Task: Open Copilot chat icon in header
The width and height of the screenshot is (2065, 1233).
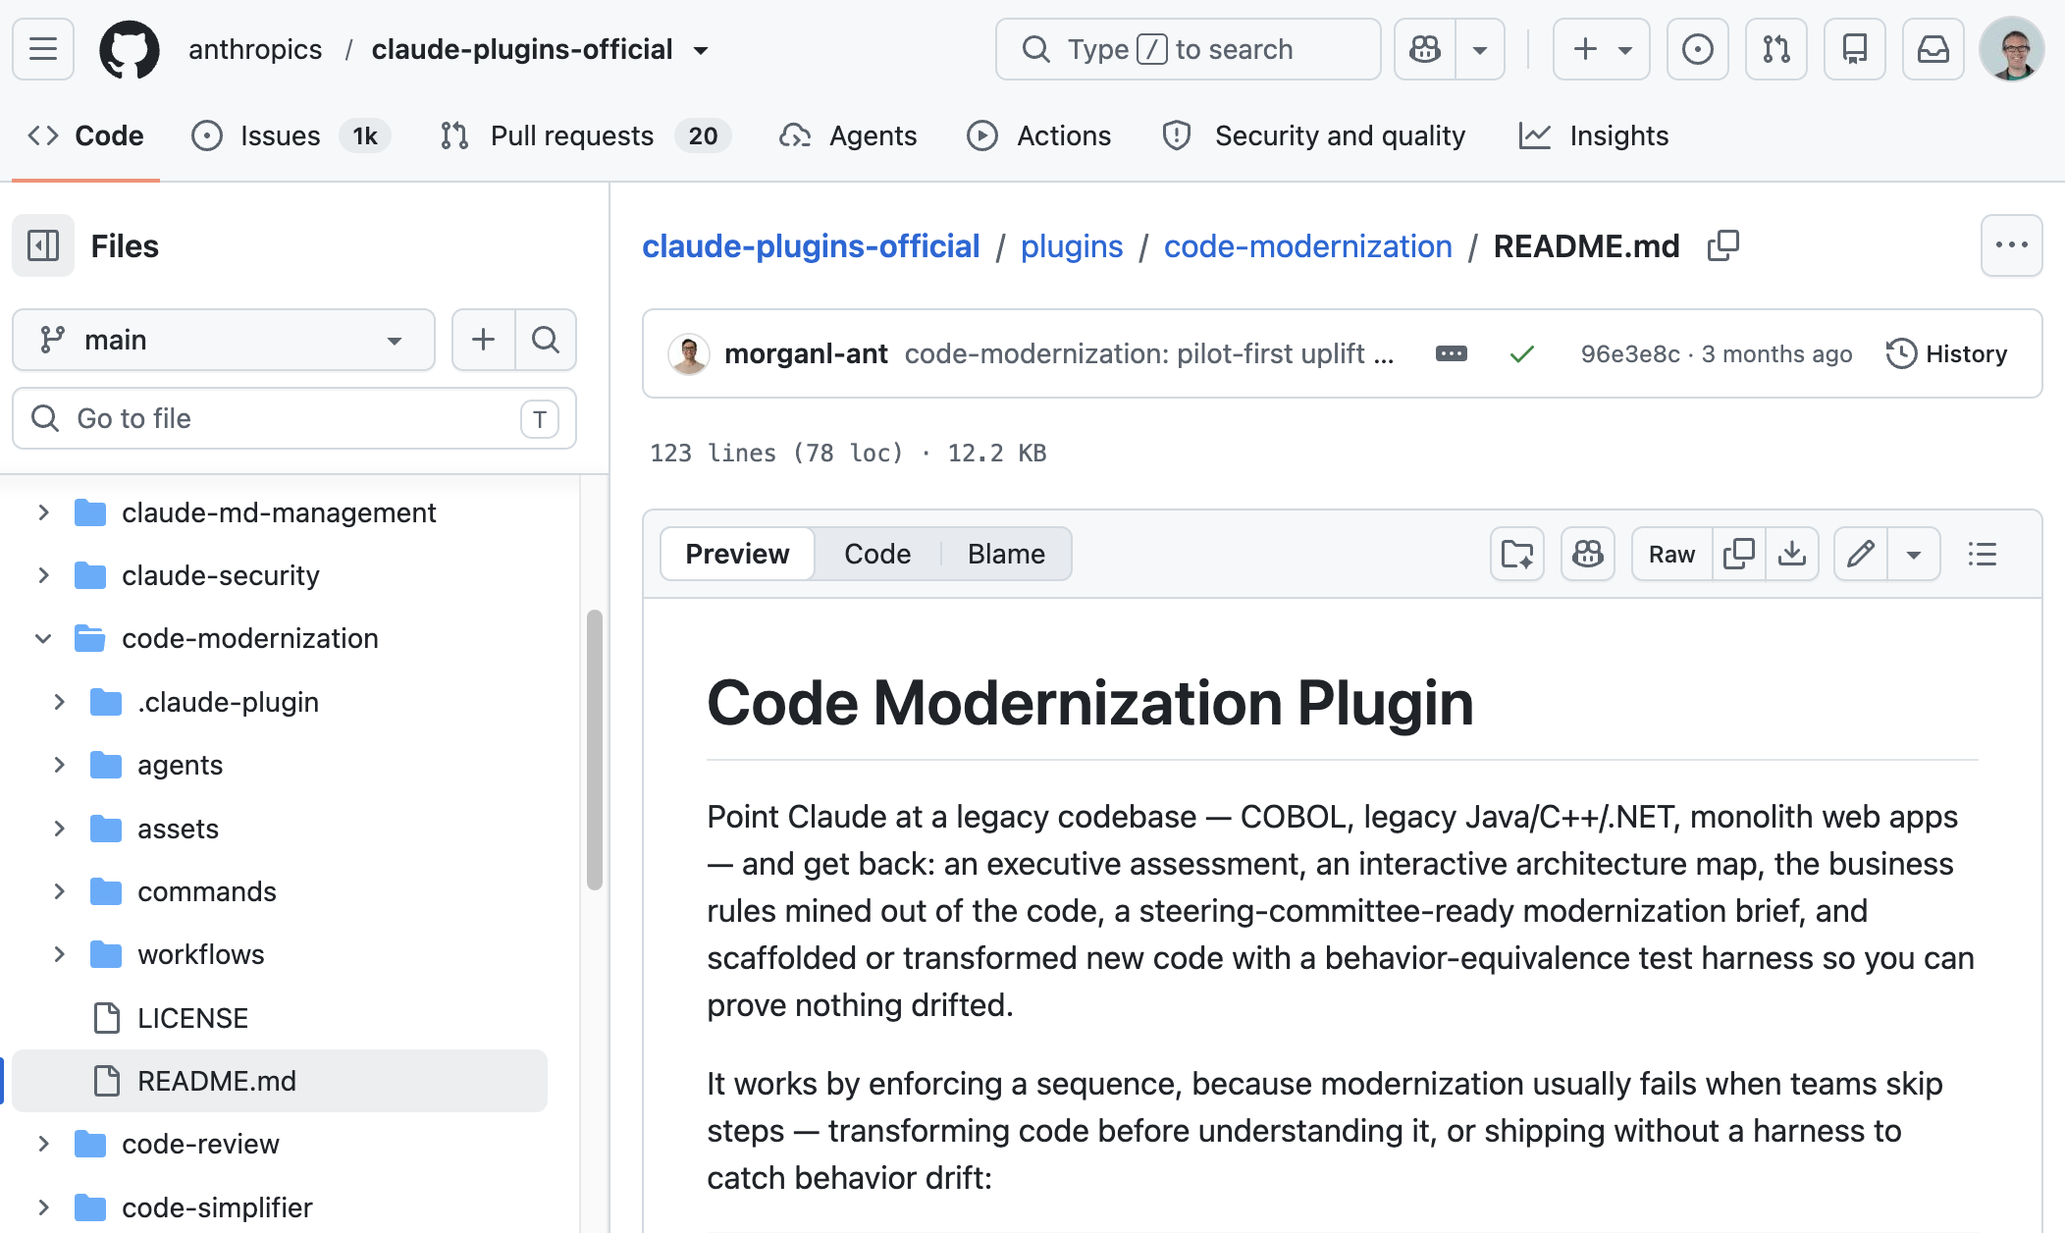Action: click(1425, 49)
